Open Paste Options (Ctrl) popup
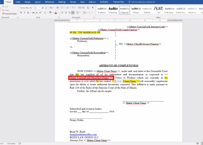 pos(118,81)
